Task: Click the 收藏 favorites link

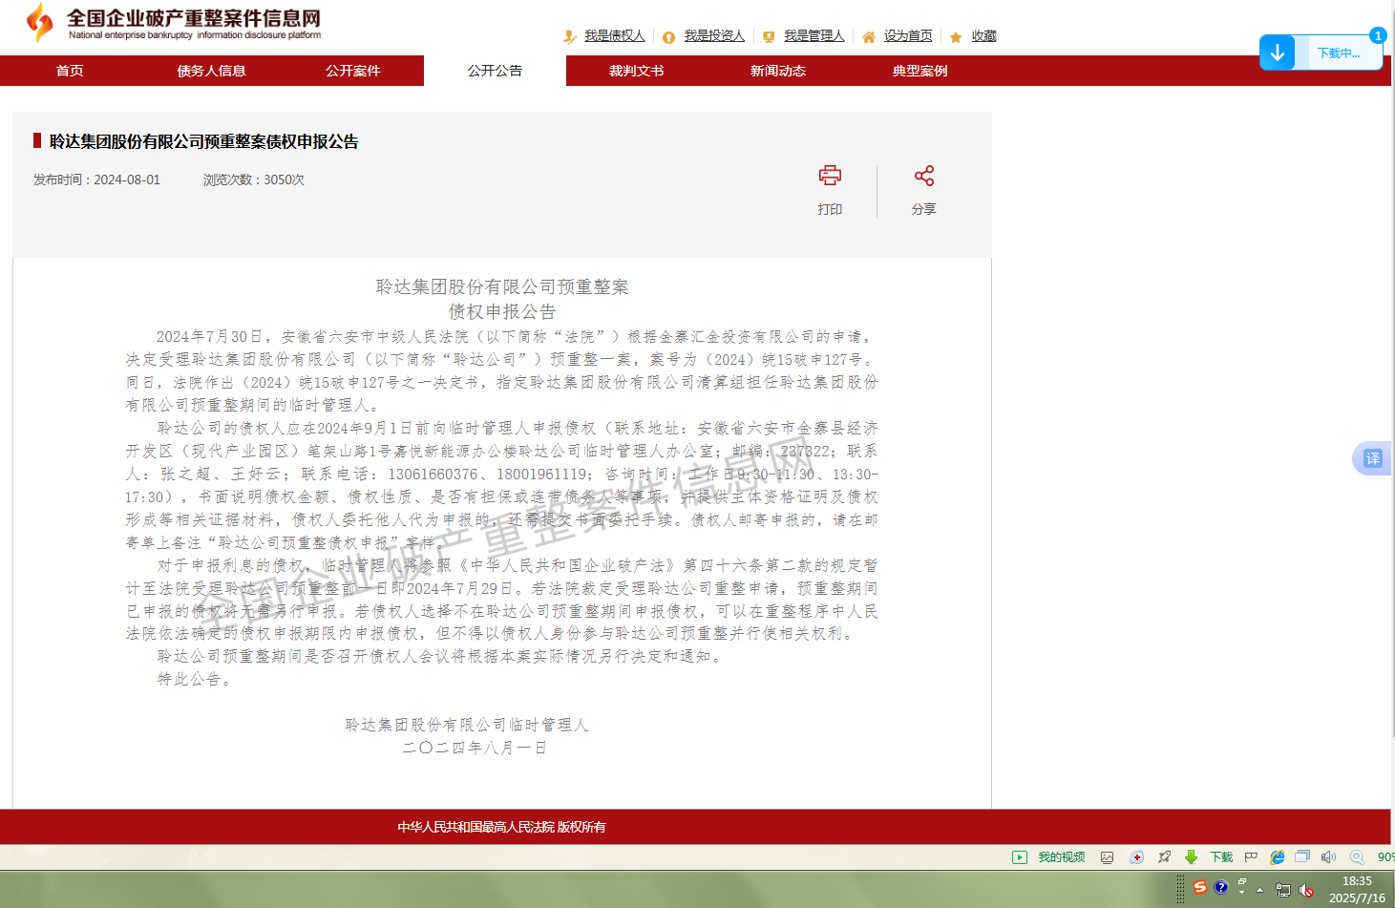Action: 983,36
